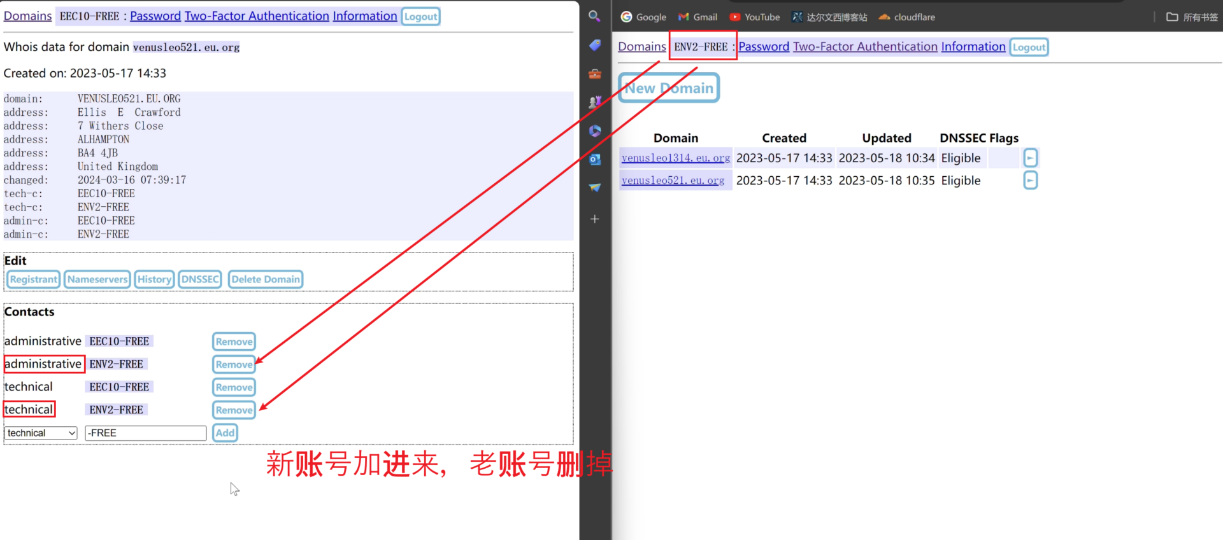Select the ALHAMPTON address line
This screenshot has height=540, width=1223.
tap(67, 139)
